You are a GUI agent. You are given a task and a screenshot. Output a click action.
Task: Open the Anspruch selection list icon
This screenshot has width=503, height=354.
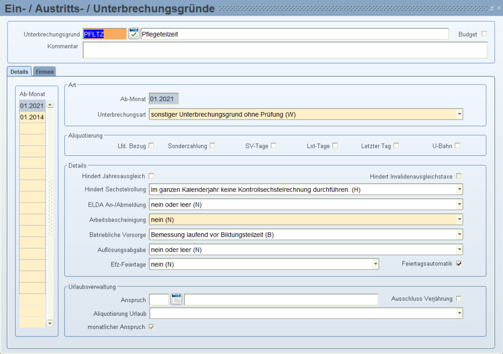176,299
